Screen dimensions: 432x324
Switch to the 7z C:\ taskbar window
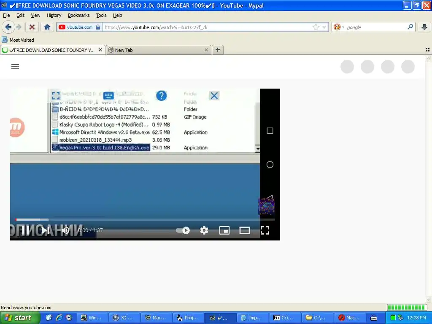point(285,318)
